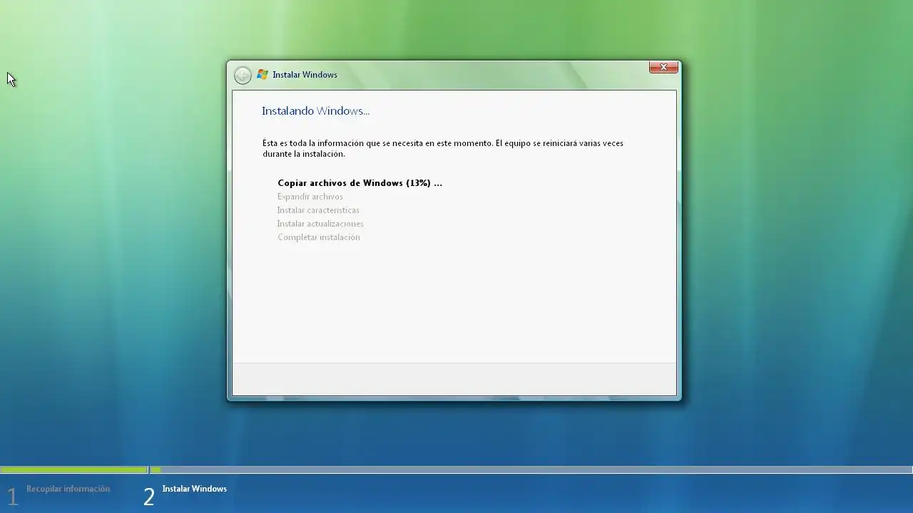Screen dimensions: 913x513
Task: Click the Windows flag icon in the title bar
Action: click(x=262, y=74)
